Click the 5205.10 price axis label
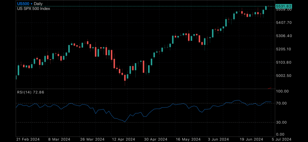 284,49
